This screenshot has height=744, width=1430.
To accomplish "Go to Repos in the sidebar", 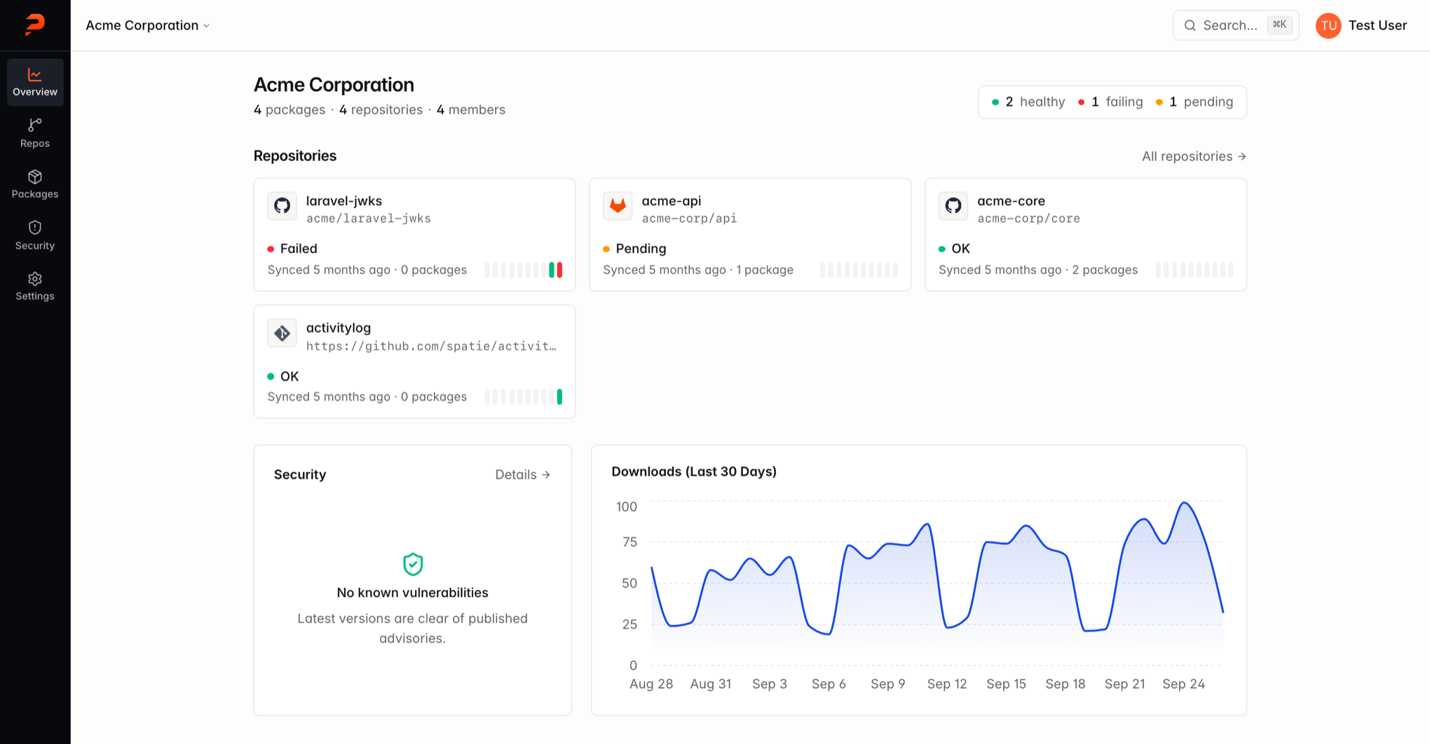I will pyautogui.click(x=35, y=133).
